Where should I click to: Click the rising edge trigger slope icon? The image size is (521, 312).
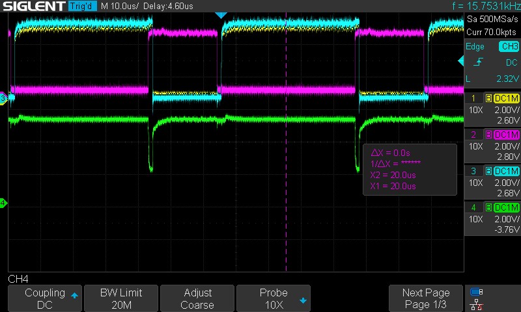tap(479, 62)
